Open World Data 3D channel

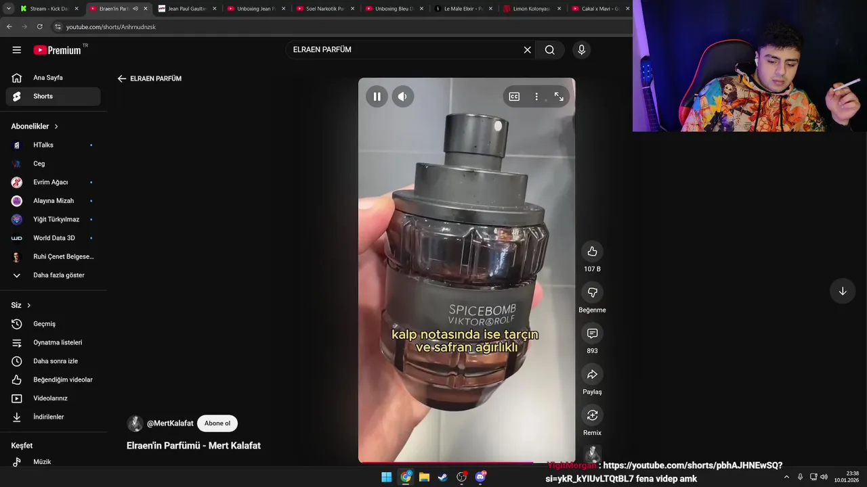(x=53, y=238)
